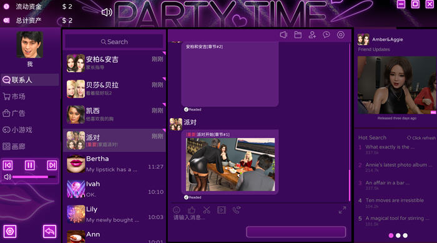Click the video clip icon in message toolbar
The height and width of the screenshot is (243, 437).
click(x=222, y=210)
